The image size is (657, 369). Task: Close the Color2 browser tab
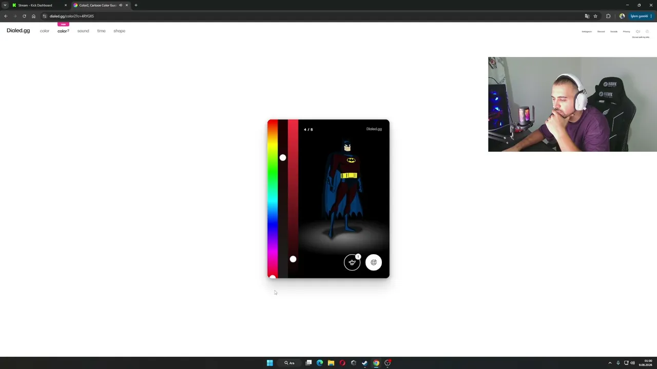click(x=127, y=5)
